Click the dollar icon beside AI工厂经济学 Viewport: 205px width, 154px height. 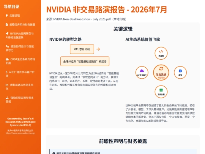click(x=6, y=72)
